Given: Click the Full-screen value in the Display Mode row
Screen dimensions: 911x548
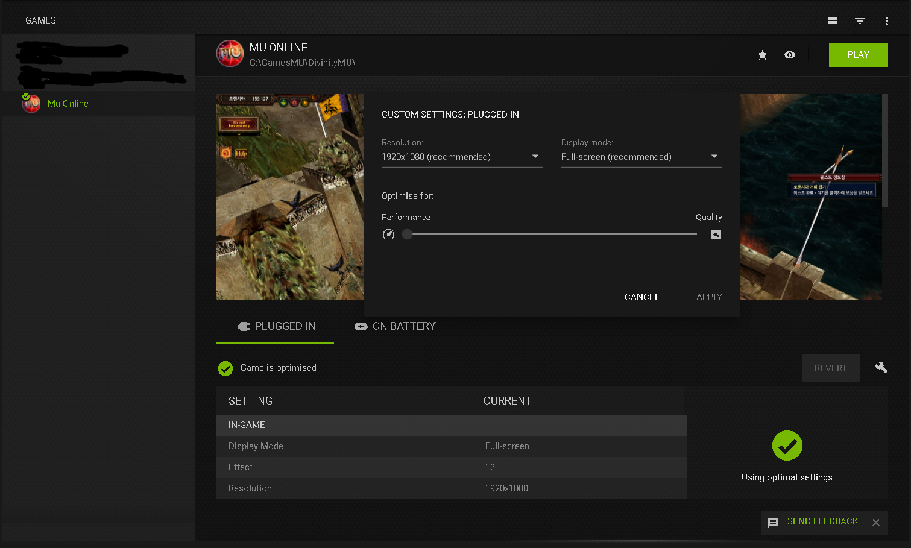Looking at the screenshot, I should [x=507, y=446].
